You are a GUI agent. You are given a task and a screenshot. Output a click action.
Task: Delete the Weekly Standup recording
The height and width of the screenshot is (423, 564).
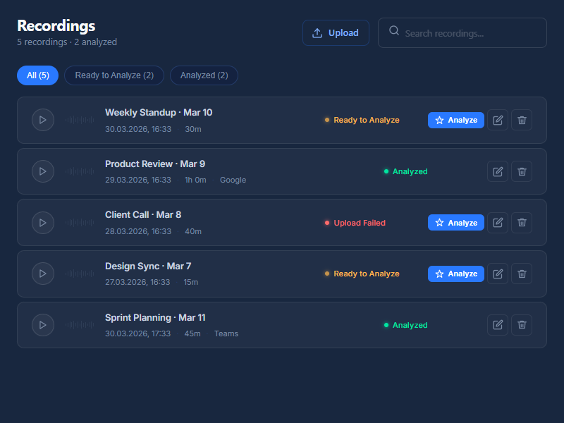click(522, 120)
